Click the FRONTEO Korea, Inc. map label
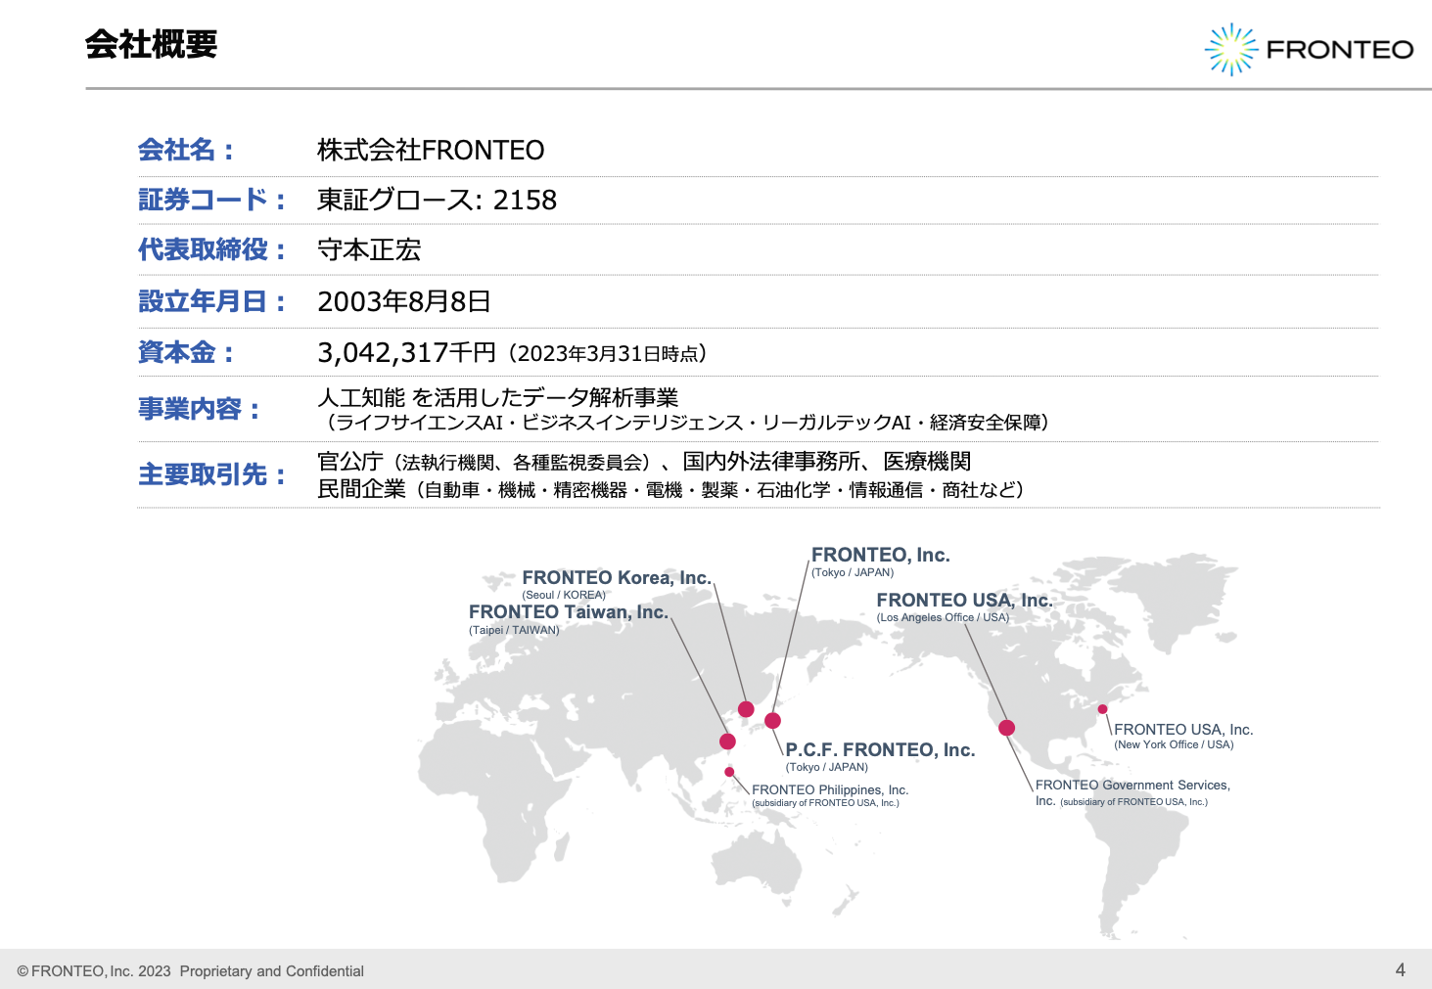Screen dimensions: 1432x989 pyautogui.click(x=617, y=578)
